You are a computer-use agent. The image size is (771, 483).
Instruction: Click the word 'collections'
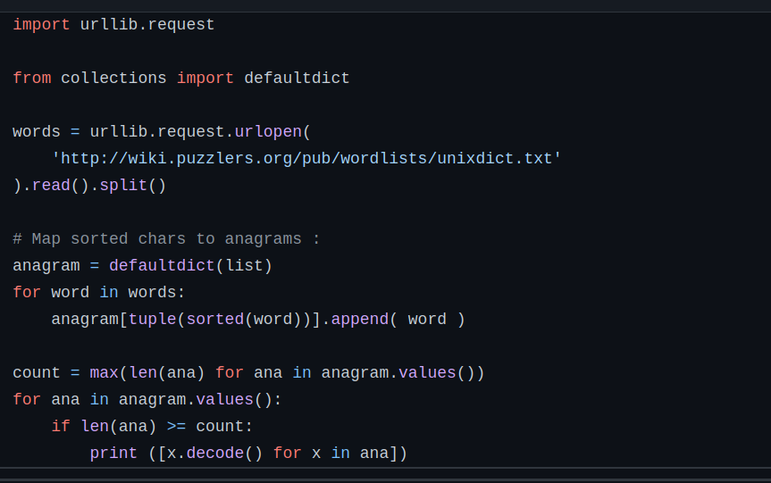coord(113,79)
